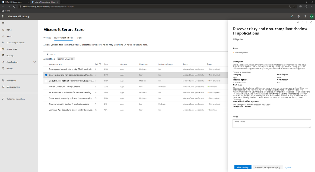Click the Export button
Screen dimensions: 315x172
pos(51,54)
